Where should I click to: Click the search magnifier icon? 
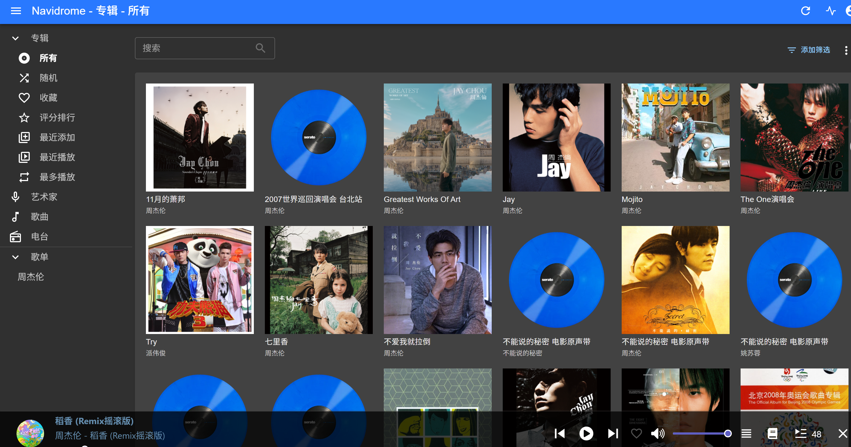coord(260,48)
